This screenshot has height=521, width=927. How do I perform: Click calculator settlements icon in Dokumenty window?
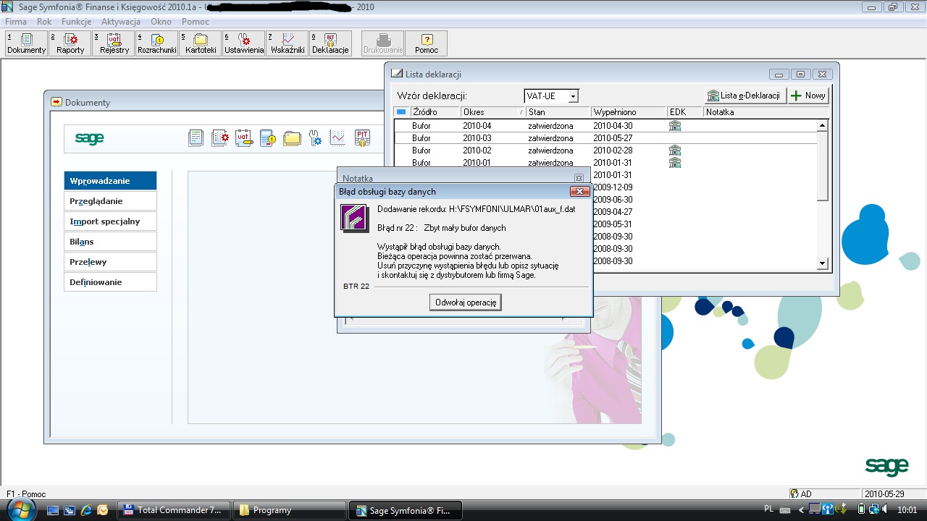(x=268, y=138)
